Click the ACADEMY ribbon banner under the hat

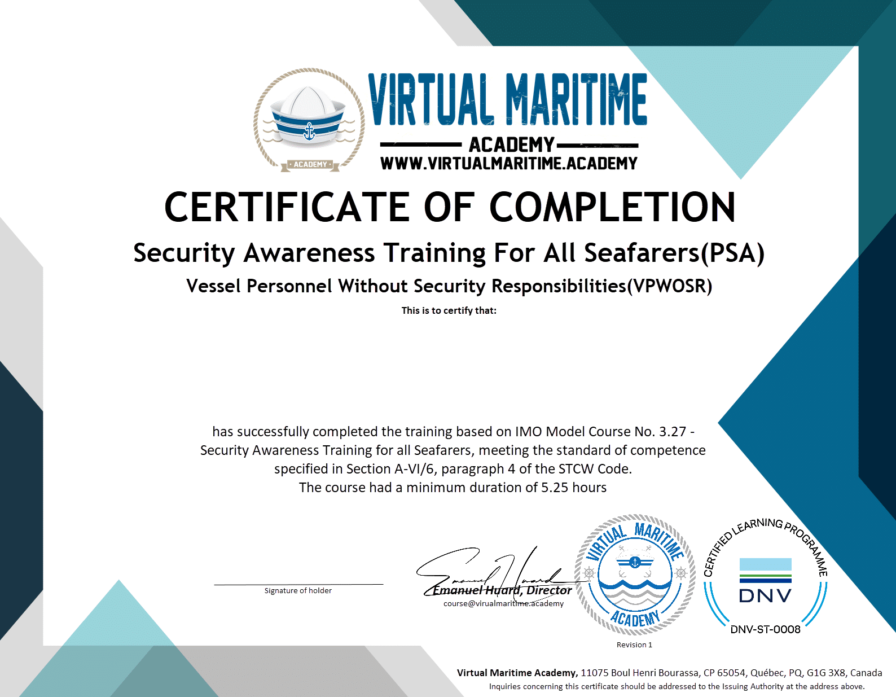click(310, 165)
